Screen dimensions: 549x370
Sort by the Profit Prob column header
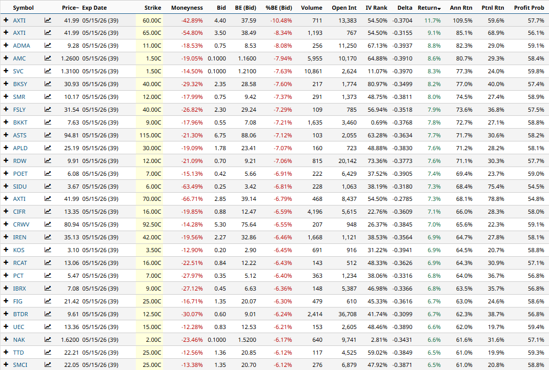pos(529,8)
